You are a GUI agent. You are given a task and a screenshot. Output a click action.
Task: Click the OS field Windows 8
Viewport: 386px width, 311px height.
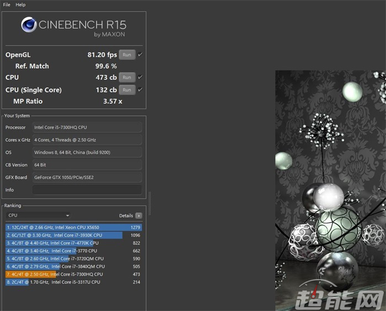pyautogui.click(x=87, y=152)
